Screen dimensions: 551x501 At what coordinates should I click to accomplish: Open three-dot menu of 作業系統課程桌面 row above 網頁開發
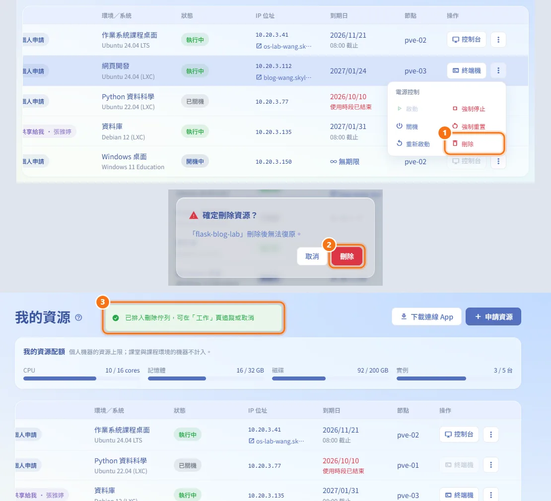click(x=498, y=40)
